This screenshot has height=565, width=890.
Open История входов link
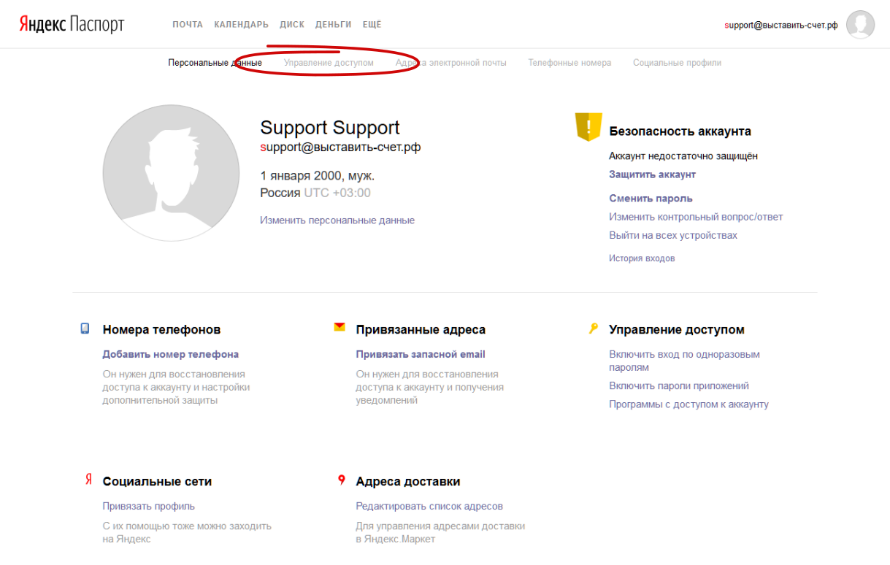[x=642, y=258]
